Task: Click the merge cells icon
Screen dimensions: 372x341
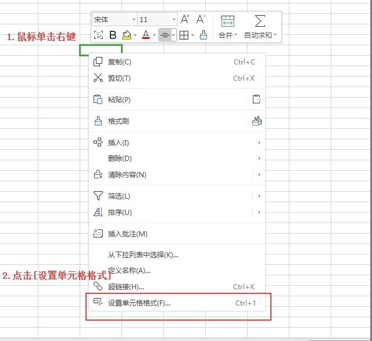Action: (228, 21)
